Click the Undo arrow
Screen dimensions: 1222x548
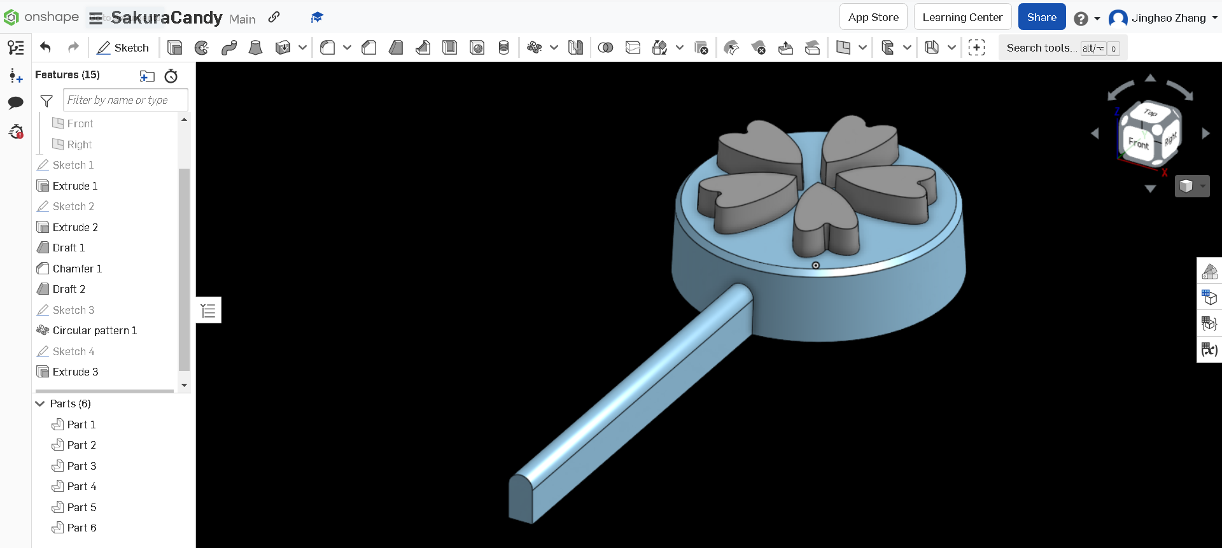pos(45,47)
